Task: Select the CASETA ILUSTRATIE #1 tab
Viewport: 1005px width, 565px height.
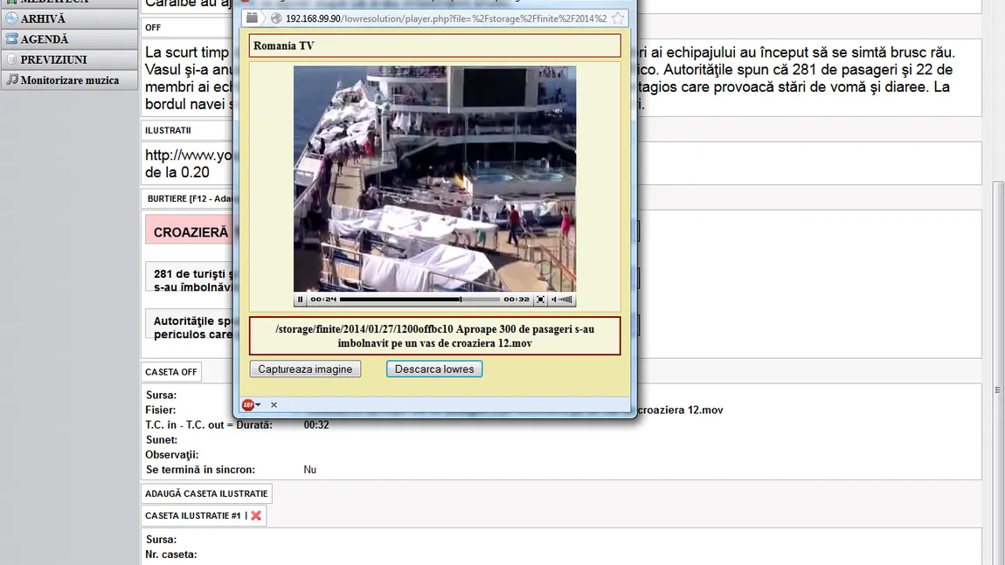Action: [x=193, y=516]
